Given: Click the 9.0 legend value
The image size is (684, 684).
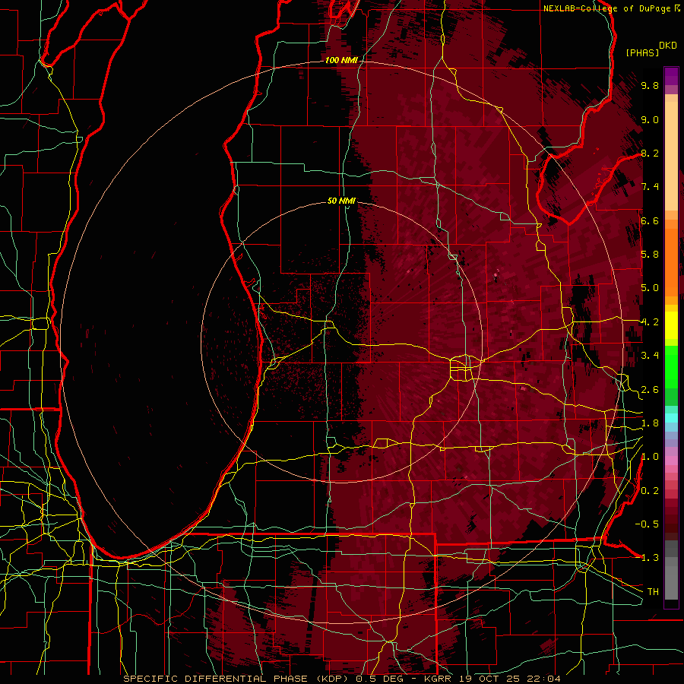Looking at the screenshot, I should pos(650,119).
